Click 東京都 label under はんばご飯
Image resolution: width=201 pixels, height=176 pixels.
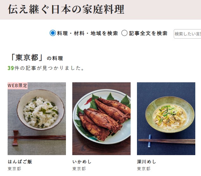pos(14,169)
